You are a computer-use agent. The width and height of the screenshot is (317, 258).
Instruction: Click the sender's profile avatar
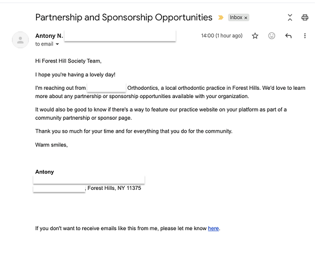click(x=20, y=40)
